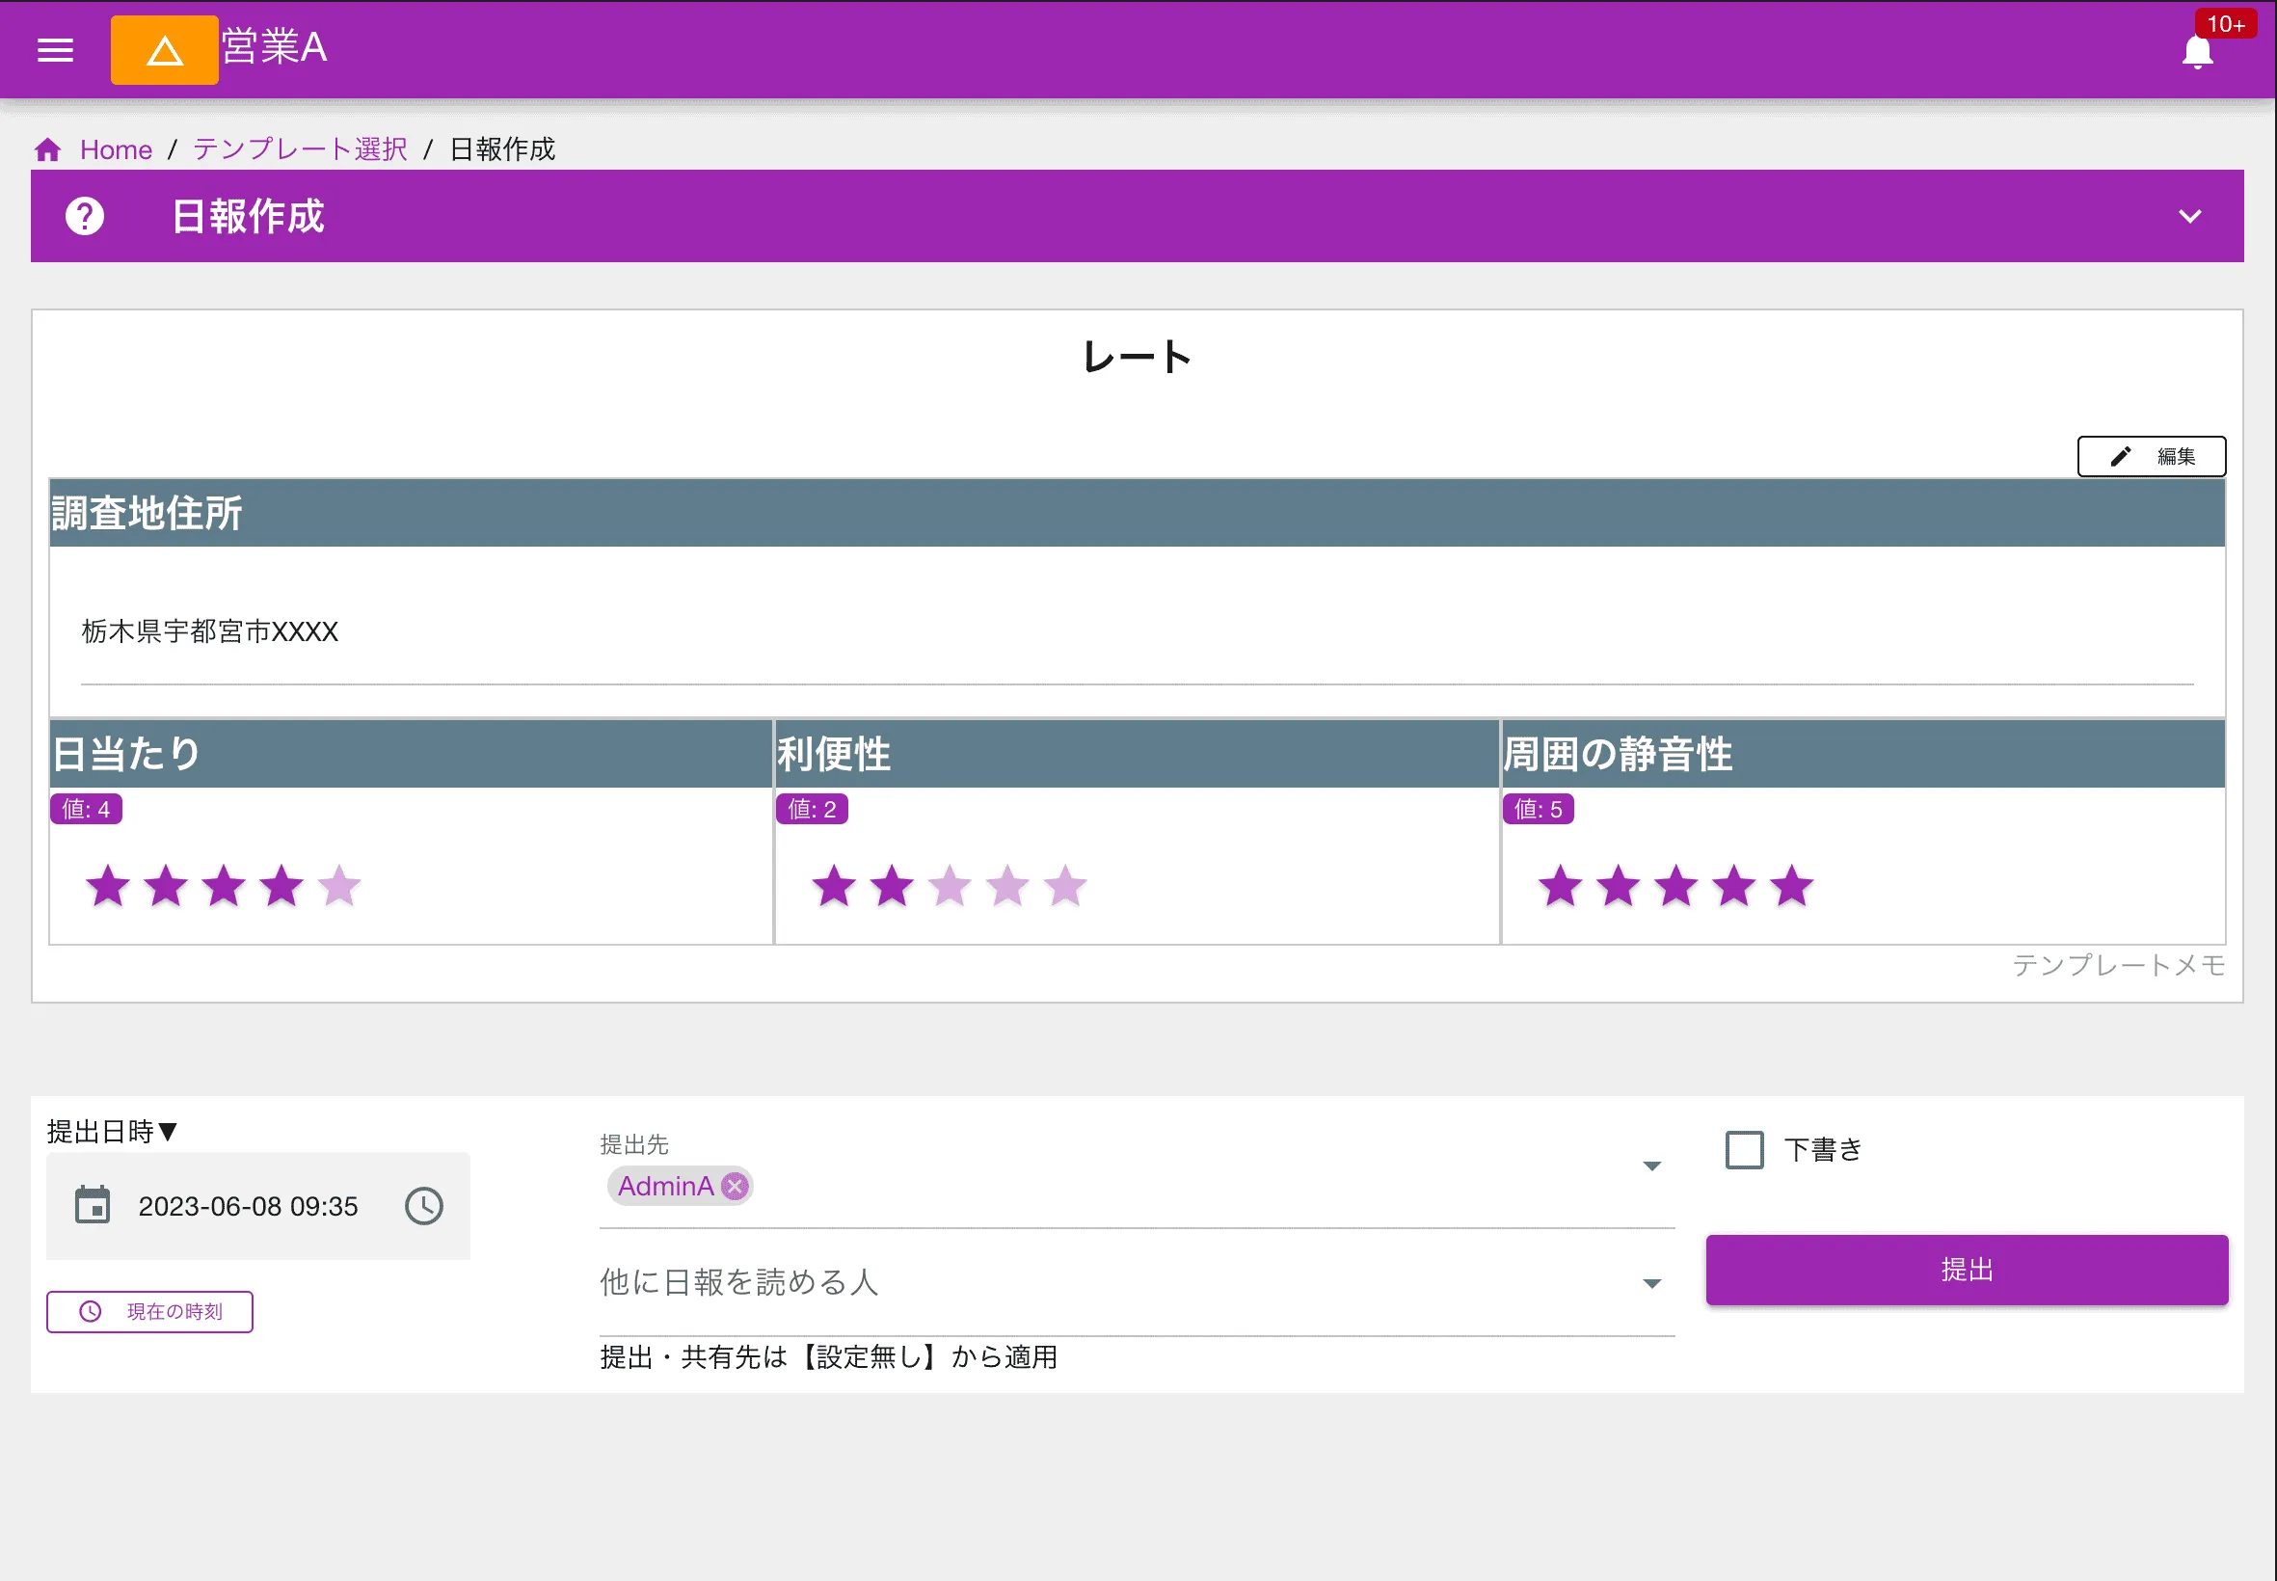Navigate to Home breadcrumb link
Screen dimensions: 2277x1581
point(116,149)
